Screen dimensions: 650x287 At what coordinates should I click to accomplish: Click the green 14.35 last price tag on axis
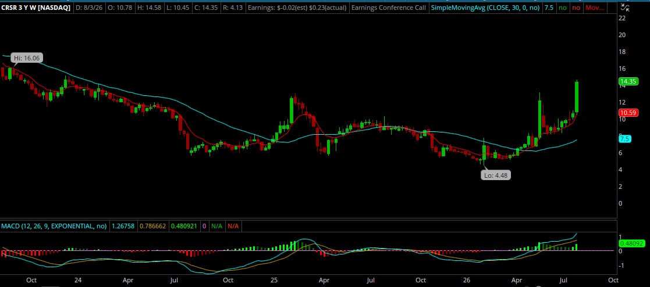click(628, 81)
